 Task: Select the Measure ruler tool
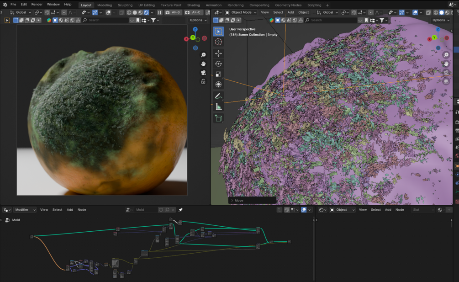(x=218, y=106)
